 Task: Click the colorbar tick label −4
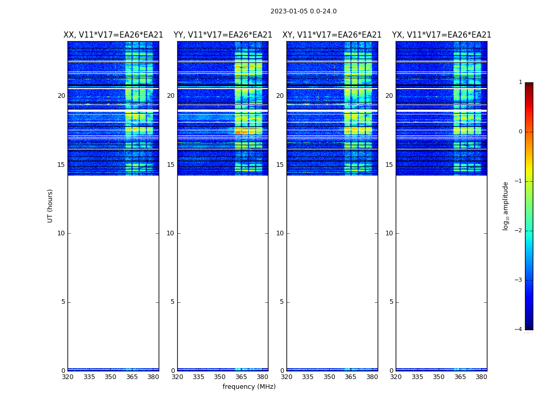pyautogui.click(x=518, y=329)
